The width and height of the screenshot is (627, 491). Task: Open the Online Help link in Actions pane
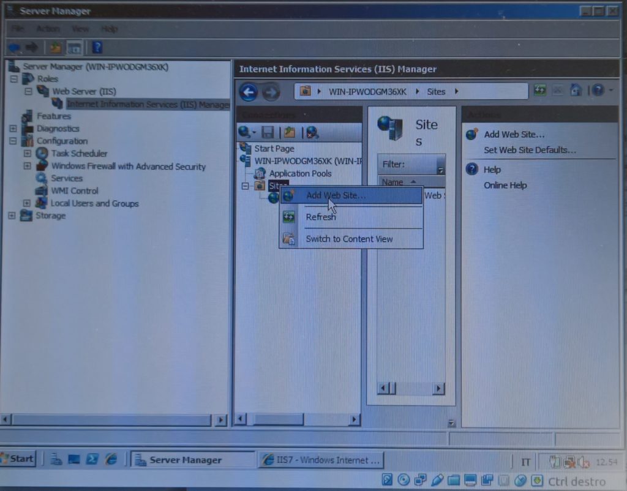tap(505, 185)
